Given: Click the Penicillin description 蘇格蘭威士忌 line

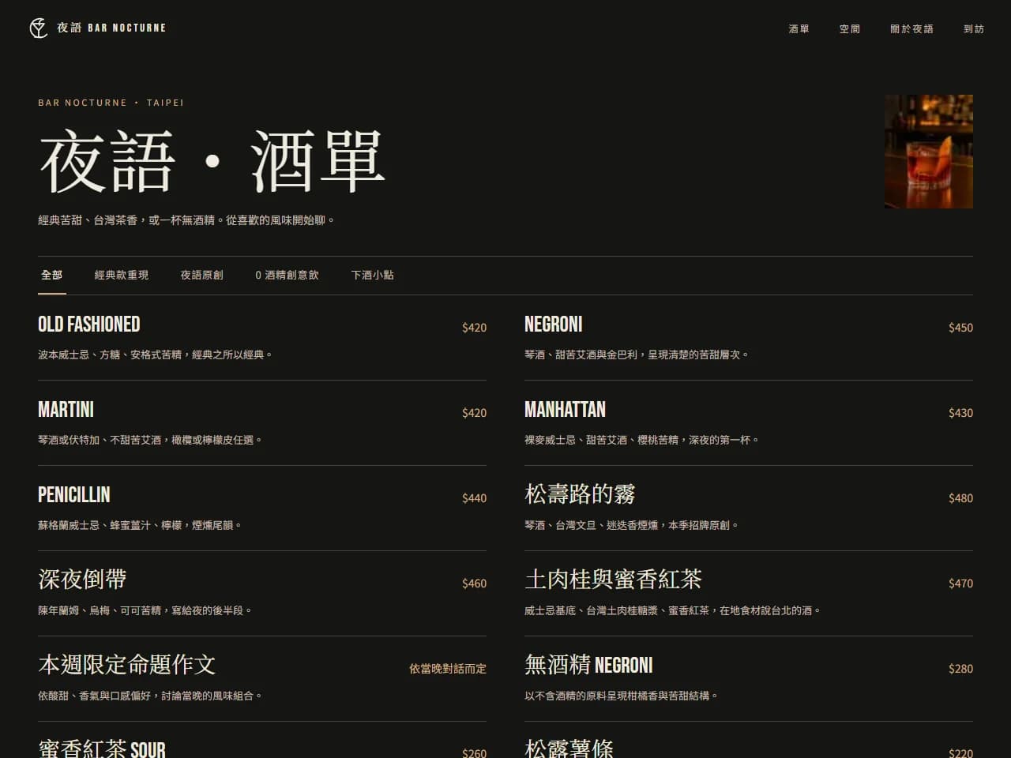Looking at the screenshot, I should [x=140, y=526].
